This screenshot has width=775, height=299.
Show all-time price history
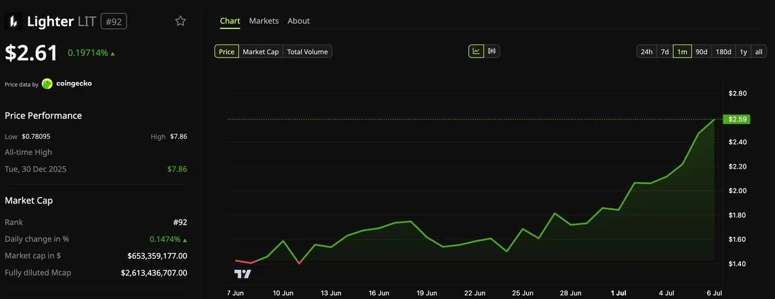(759, 52)
